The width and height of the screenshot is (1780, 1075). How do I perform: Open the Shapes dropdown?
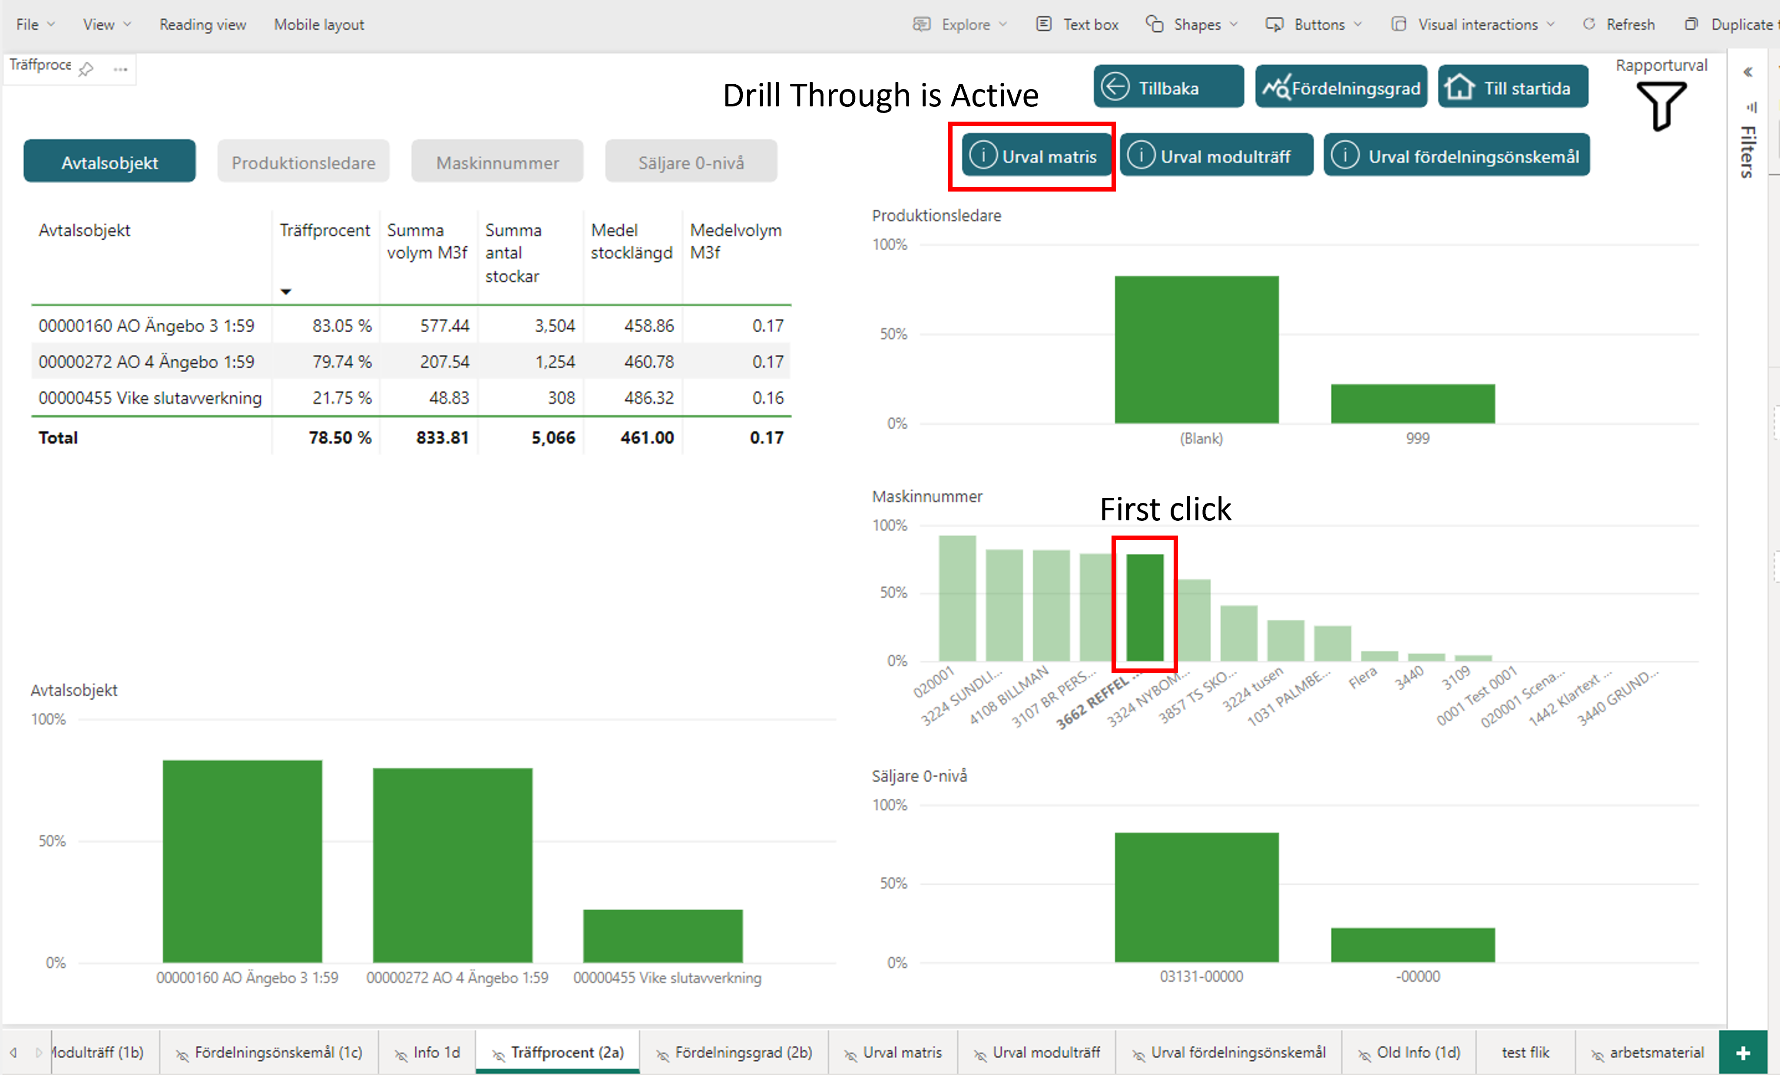(x=1192, y=24)
